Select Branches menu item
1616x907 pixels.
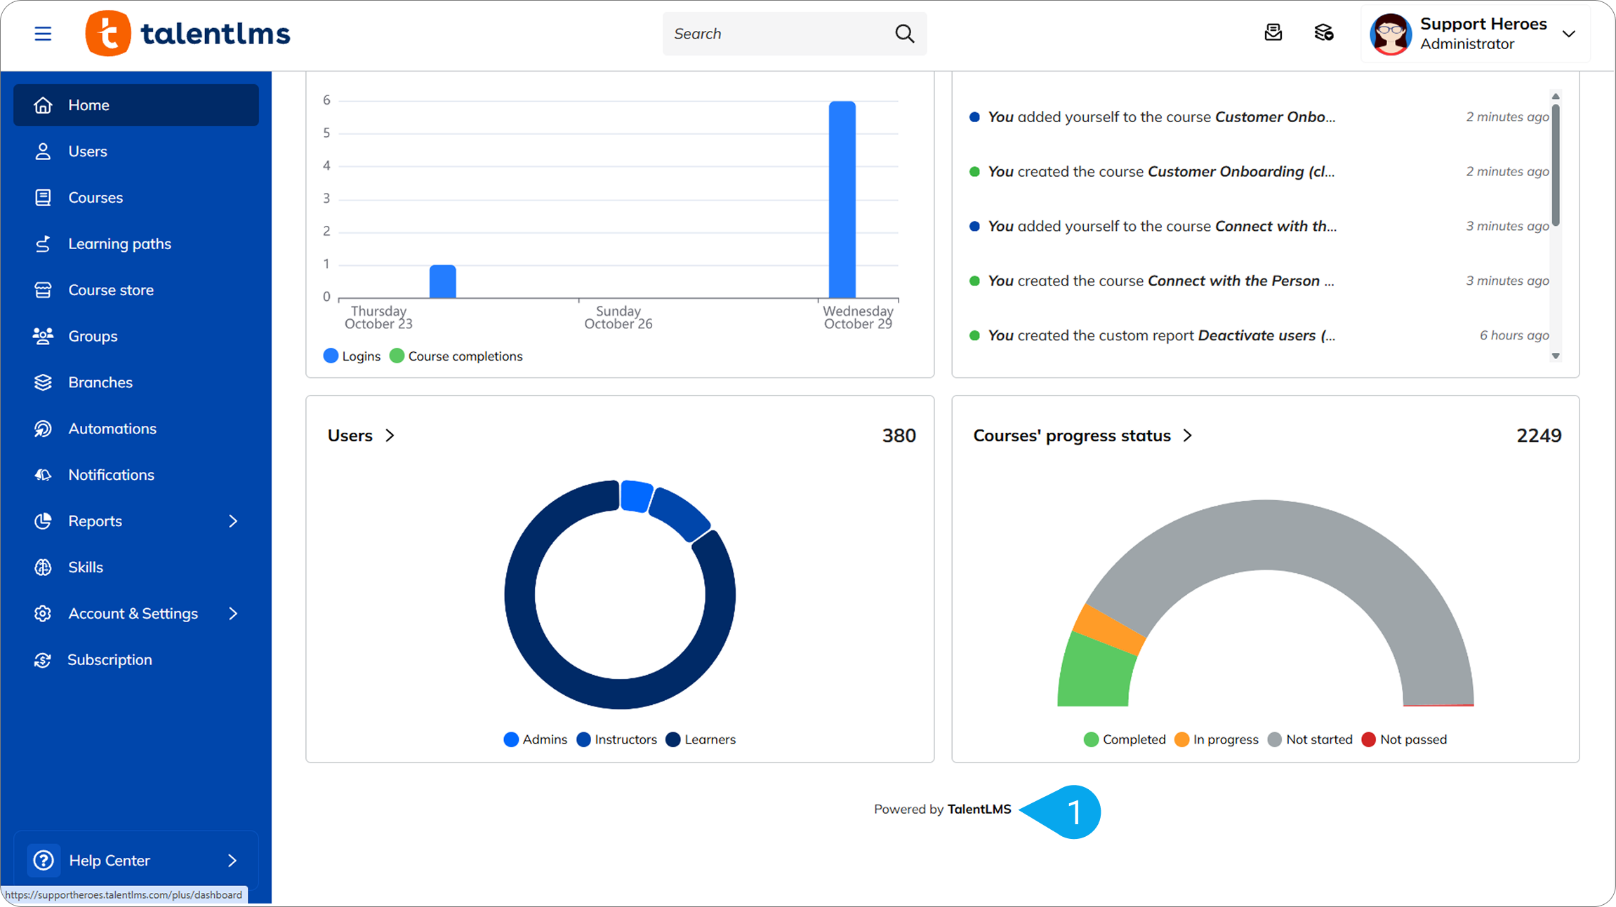click(100, 382)
